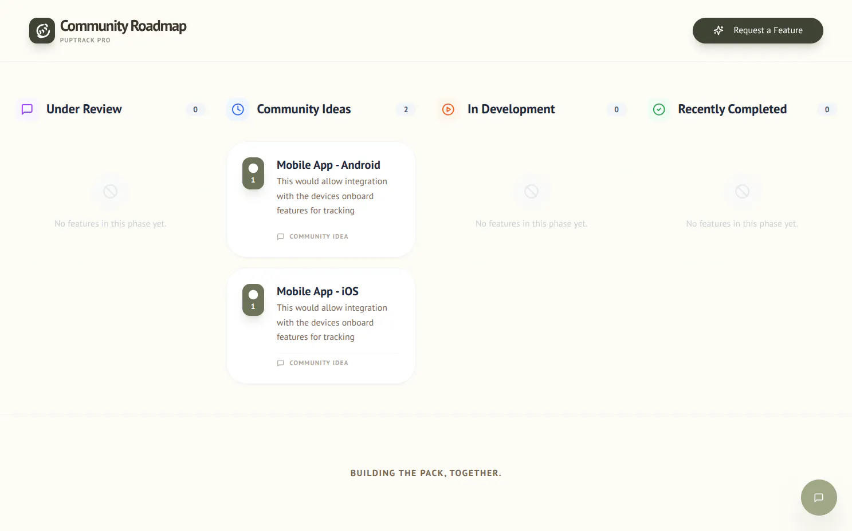Open the Mobile App - Android card title
This screenshot has height=531, width=852.
click(x=328, y=165)
